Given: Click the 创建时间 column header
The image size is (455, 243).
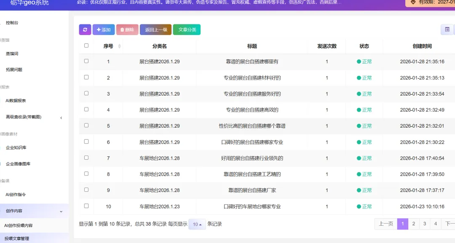Looking at the screenshot, I should pyautogui.click(x=422, y=46).
